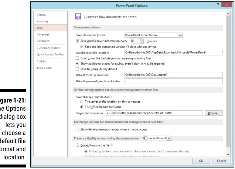This screenshot has width=235, height=169.
Task: Increase AutoRecover minutes with up arrow
Action: click(x=142, y=40)
